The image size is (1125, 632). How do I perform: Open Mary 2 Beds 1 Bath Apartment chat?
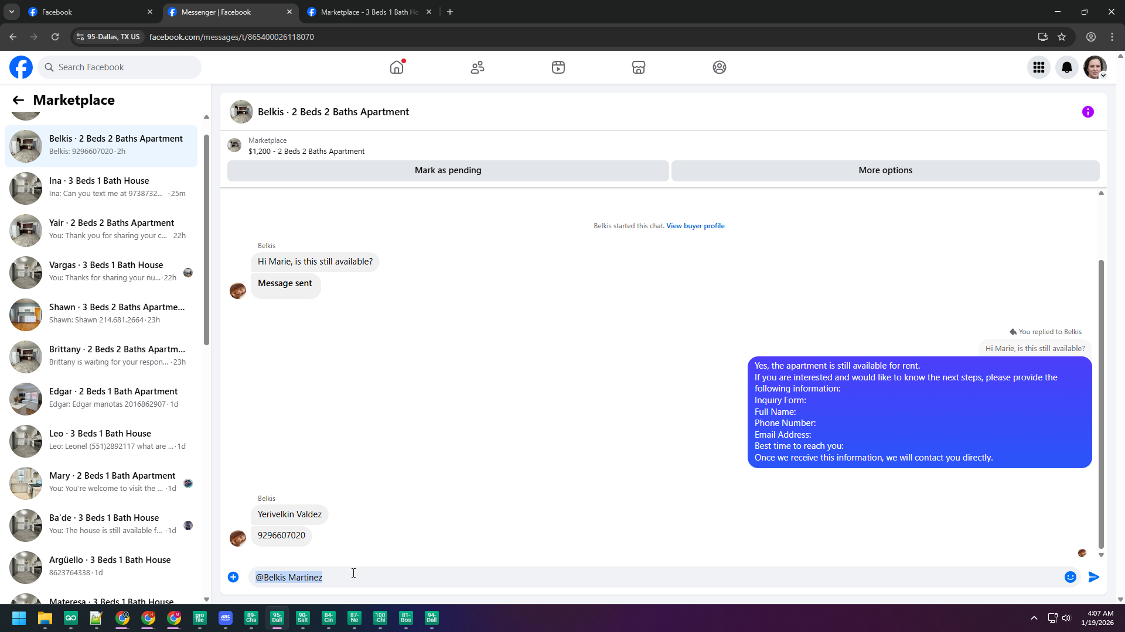(101, 483)
